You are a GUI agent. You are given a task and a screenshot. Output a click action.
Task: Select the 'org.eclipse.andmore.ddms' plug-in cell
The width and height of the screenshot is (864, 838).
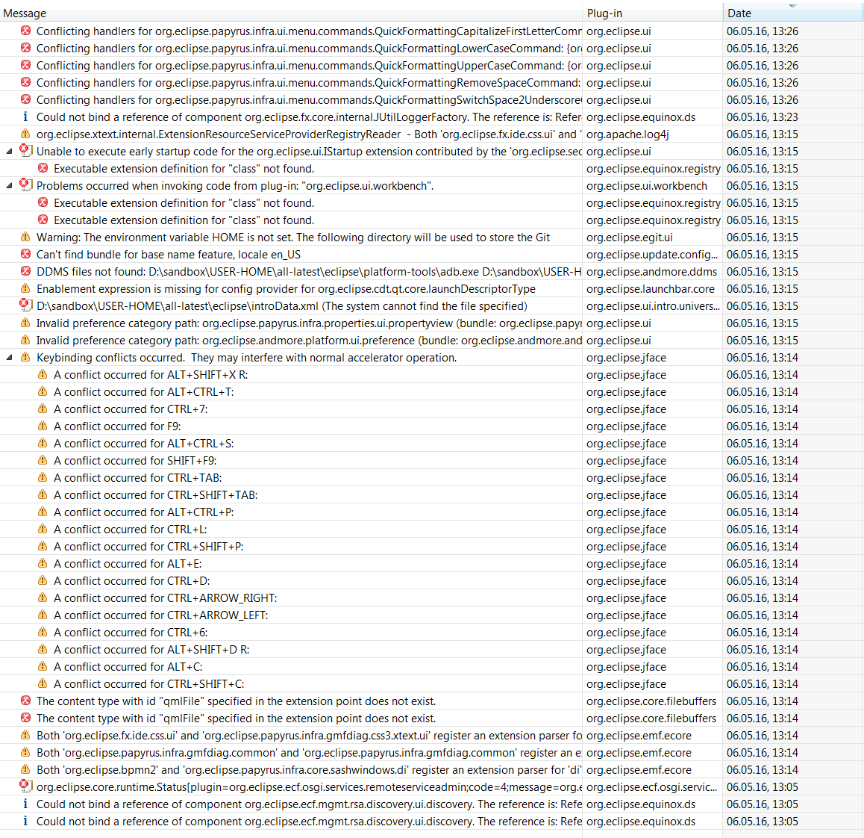(652, 271)
